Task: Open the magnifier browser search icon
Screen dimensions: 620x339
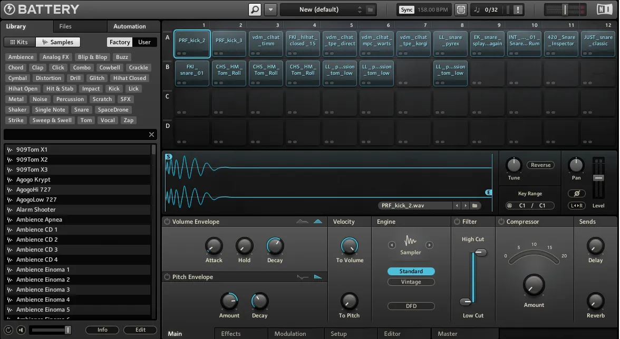Action: [255, 9]
